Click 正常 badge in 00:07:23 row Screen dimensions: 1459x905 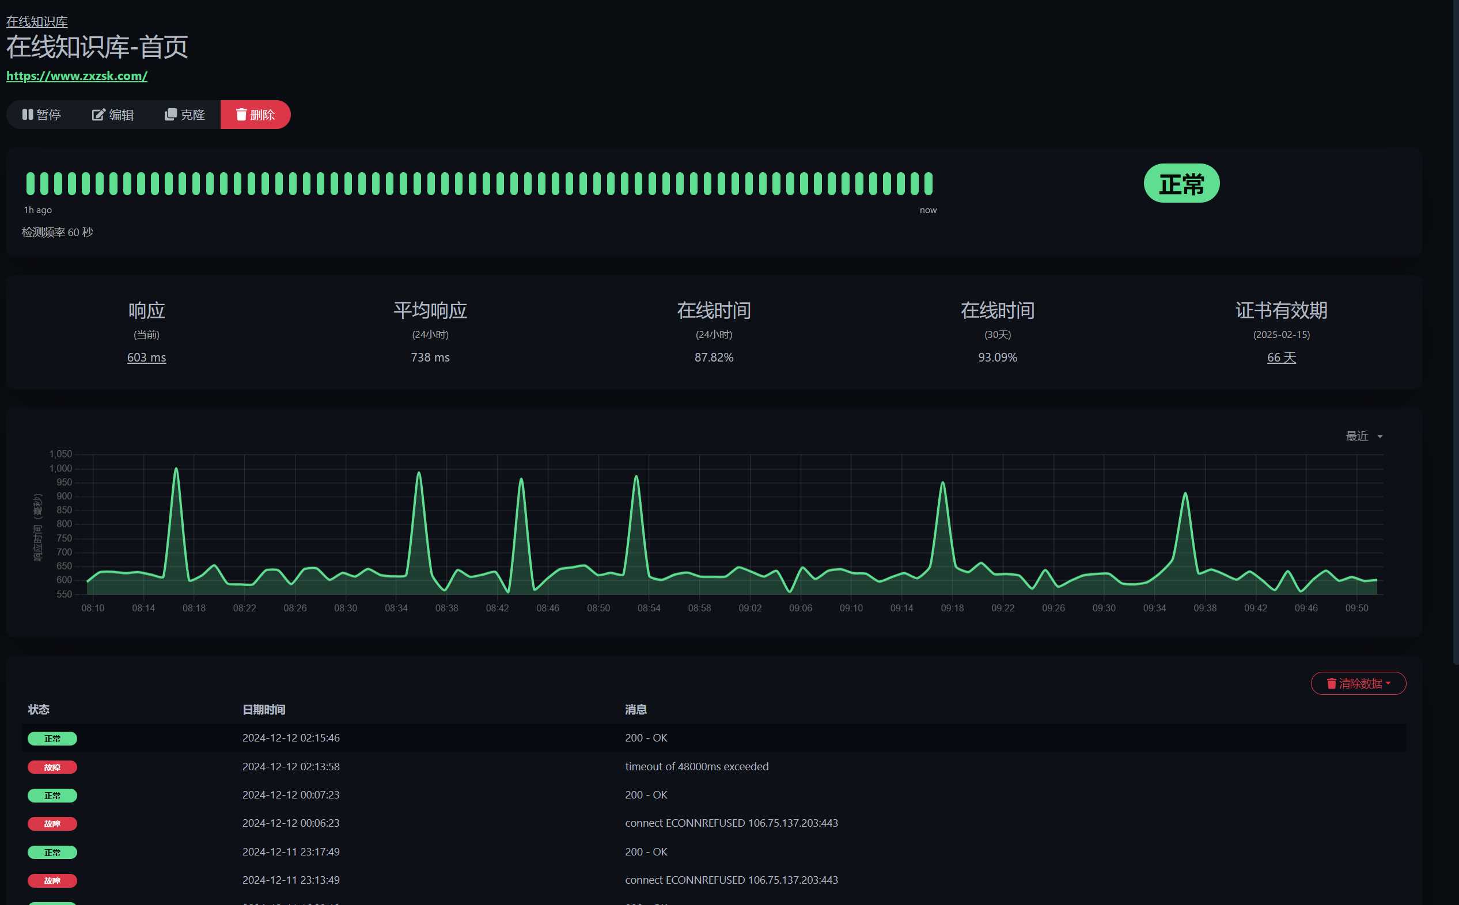pos(52,796)
